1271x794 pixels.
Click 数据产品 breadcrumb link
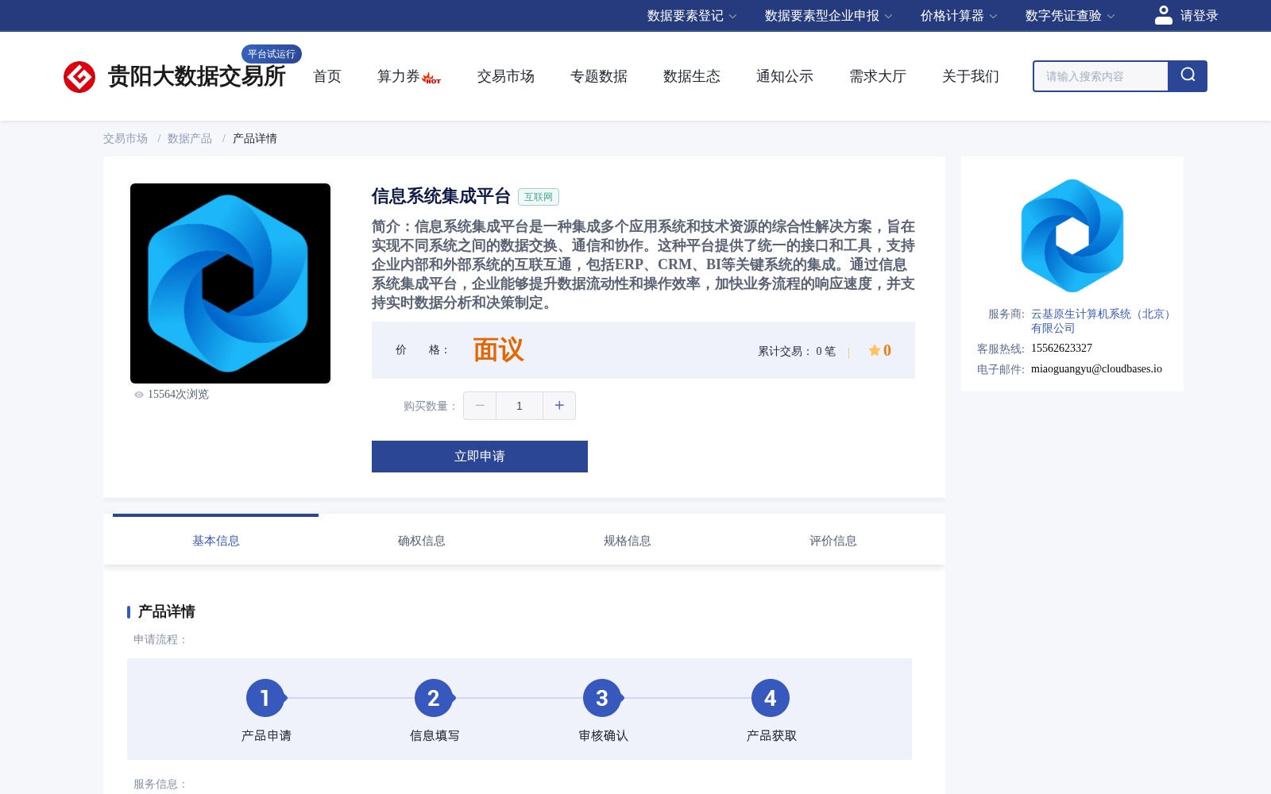[x=190, y=138]
